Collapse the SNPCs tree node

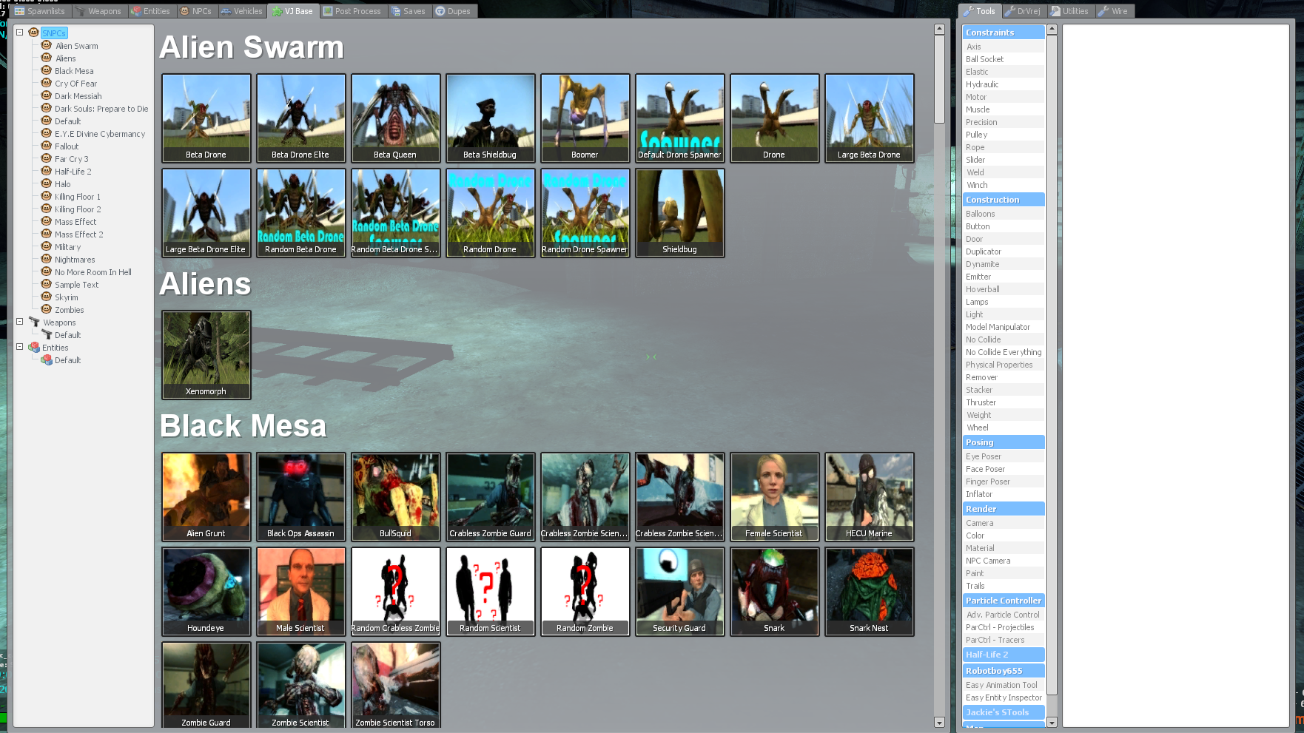[20, 33]
